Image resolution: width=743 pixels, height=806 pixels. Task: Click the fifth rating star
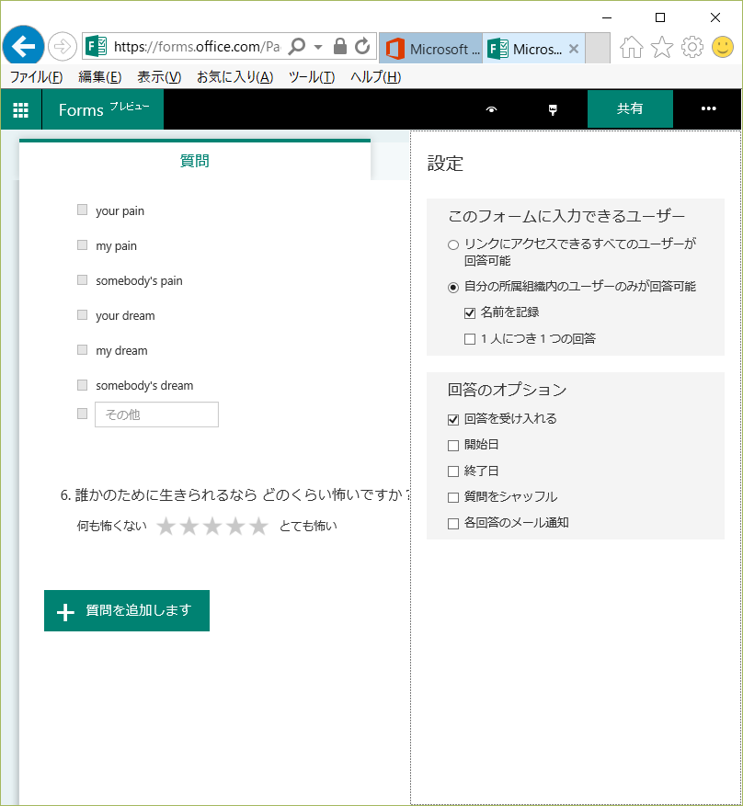258,527
